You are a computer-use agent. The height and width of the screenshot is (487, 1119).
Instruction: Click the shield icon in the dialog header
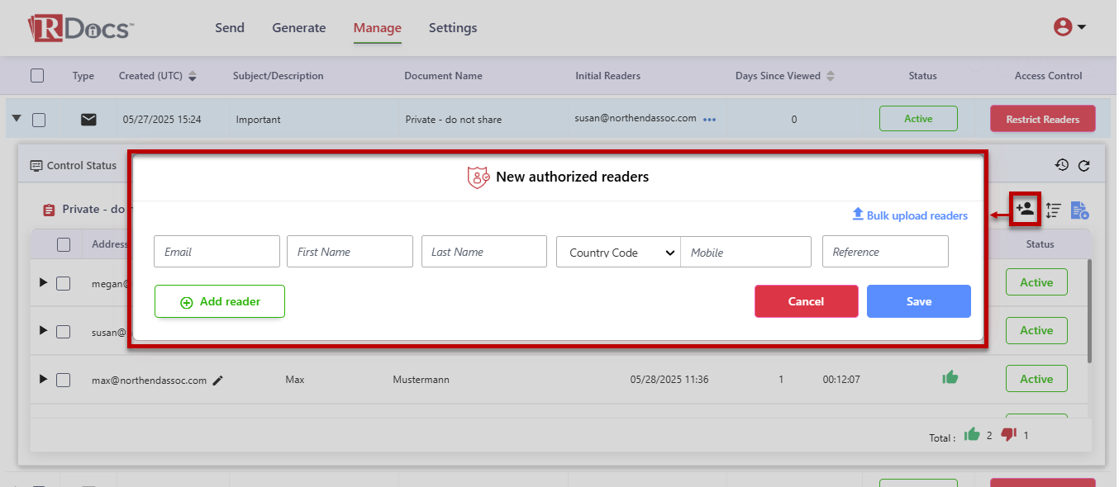click(x=479, y=177)
